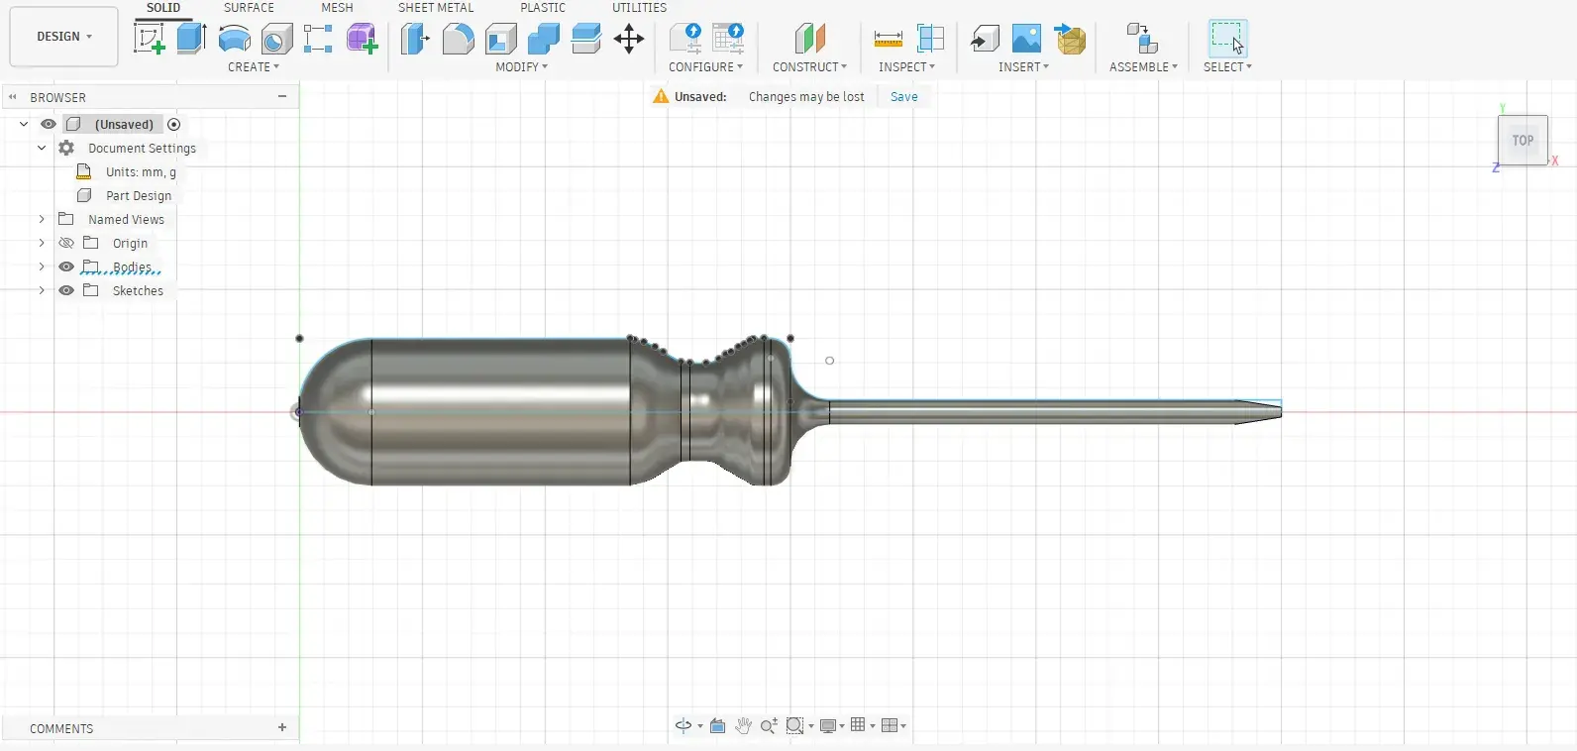
Task: Switch to the PLASTIC tab
Action: pos(543,7)
